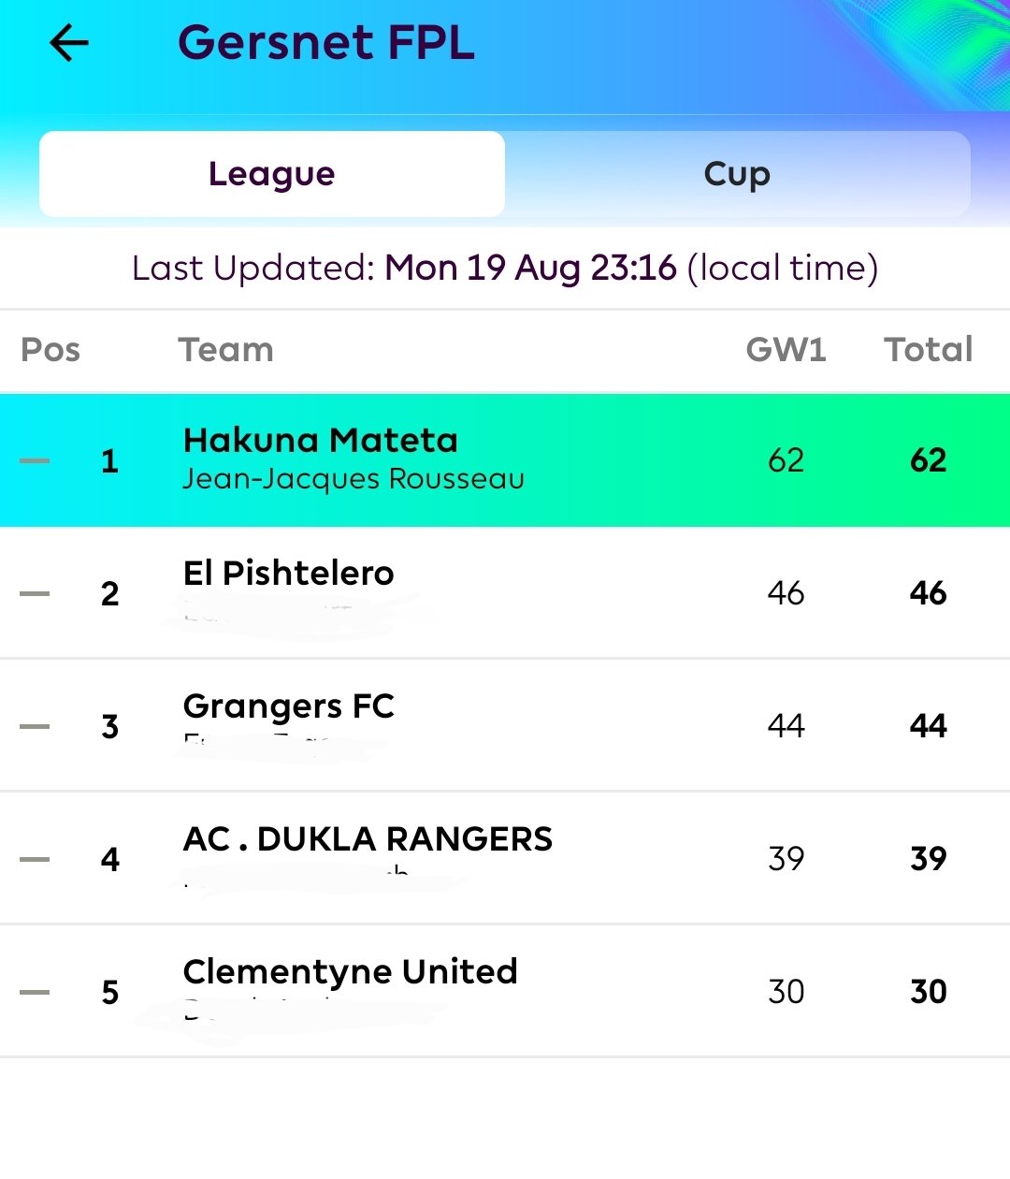Switch to the League tab
The width and height of the screenshot is (1010, 1179).
click(272, 174)
